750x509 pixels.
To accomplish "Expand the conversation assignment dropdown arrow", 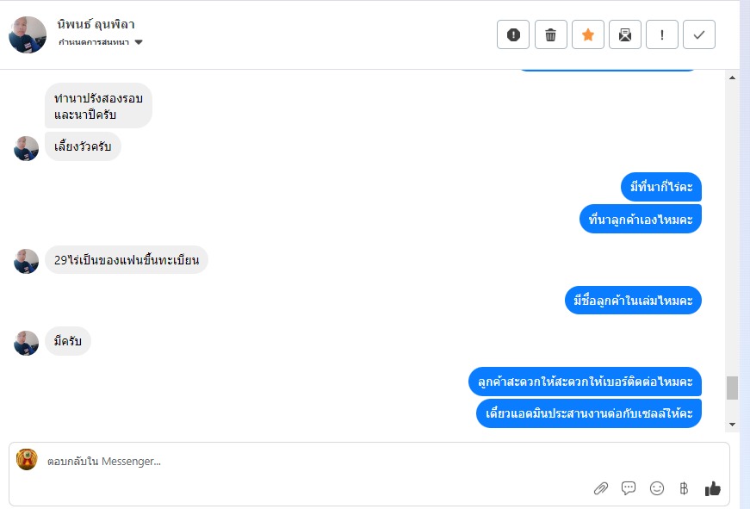I will coord(139,42).
